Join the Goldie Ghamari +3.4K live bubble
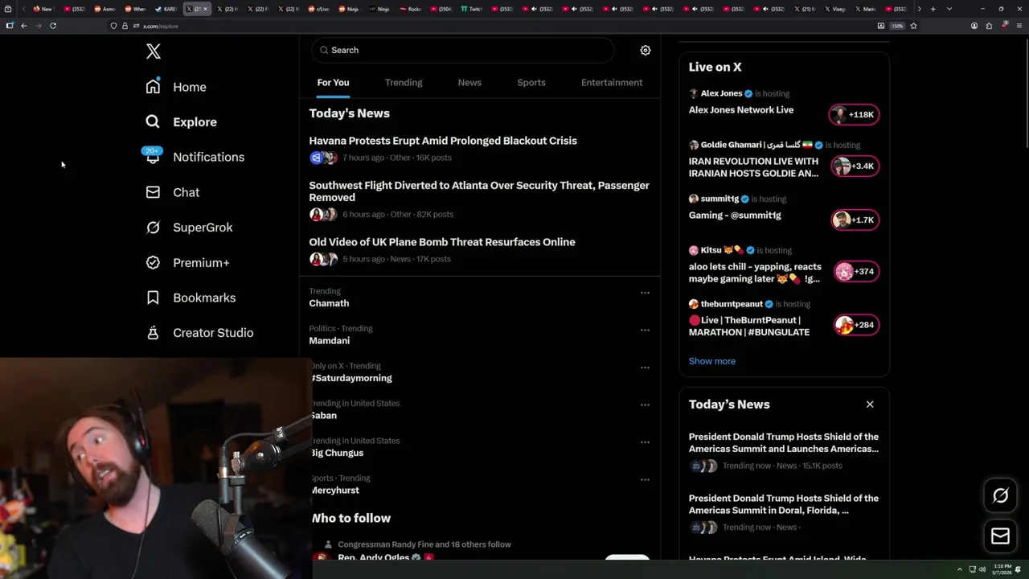 pyautogui.click(x=854, y=166)
